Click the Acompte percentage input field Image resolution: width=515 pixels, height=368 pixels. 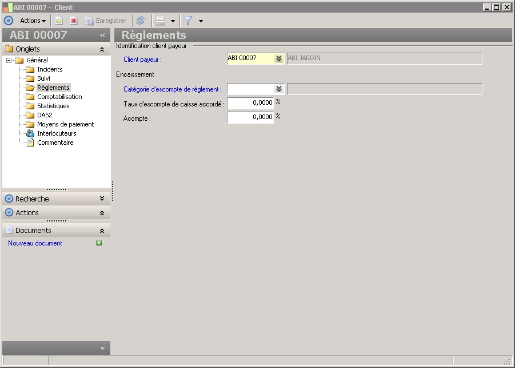click(250, 117)
